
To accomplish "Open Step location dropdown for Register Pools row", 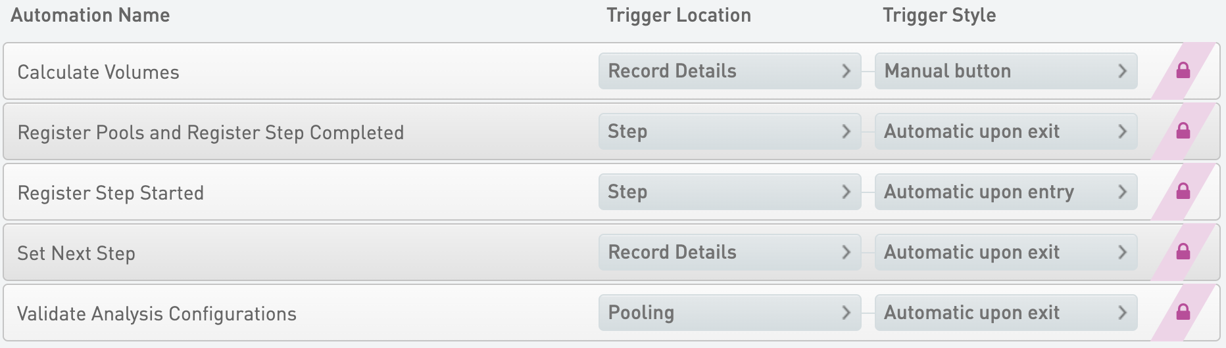I will coord(729,131).
